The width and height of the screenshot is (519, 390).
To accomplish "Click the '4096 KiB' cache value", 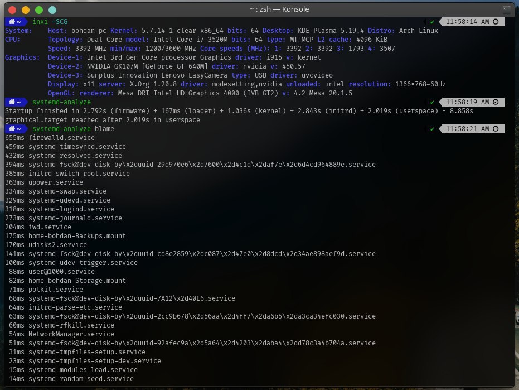I will [372, 40].
